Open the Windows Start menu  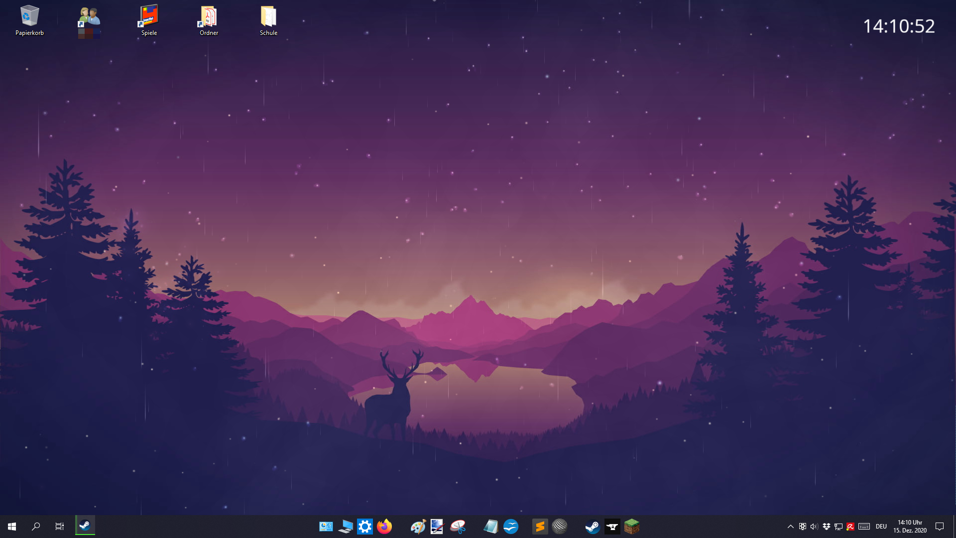[12, 527]
